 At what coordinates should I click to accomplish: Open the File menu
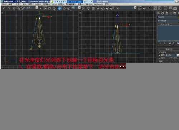click(4, 4)
